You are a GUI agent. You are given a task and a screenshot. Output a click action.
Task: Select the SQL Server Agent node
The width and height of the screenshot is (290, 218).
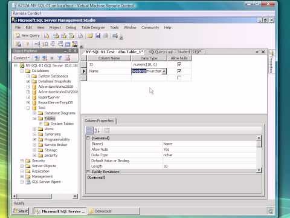point(46,182)
